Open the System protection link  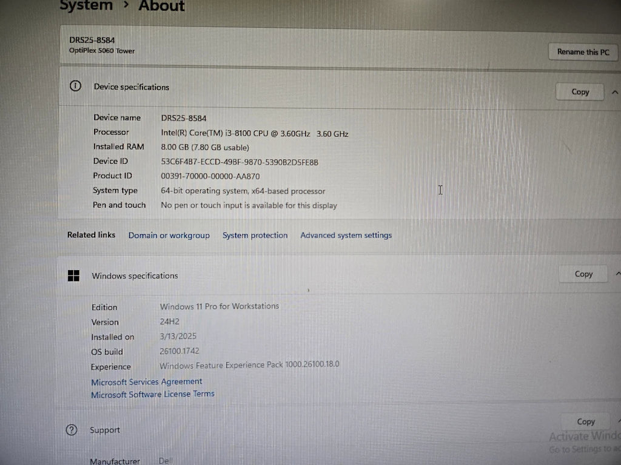[255, 236]
